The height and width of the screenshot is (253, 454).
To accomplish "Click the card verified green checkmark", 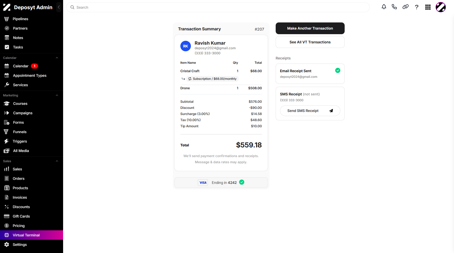I will pos(242,182).
